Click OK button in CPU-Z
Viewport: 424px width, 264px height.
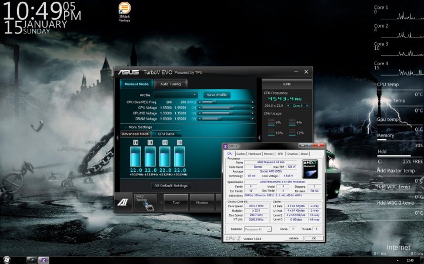(314, 238)
